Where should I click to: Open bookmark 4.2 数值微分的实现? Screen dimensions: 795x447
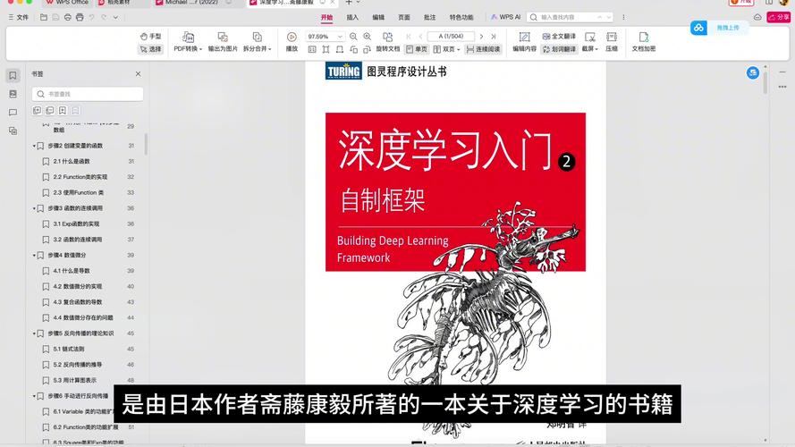(x=78, y=286)
